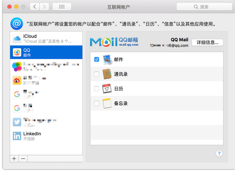Select the iCloud account row

46,38
